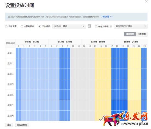
Task: Click the icon beside the 行业模板 dropdown
Action: tap(89, 26)
